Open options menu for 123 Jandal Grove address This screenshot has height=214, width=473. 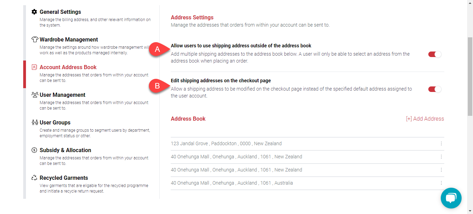(441, 143)
